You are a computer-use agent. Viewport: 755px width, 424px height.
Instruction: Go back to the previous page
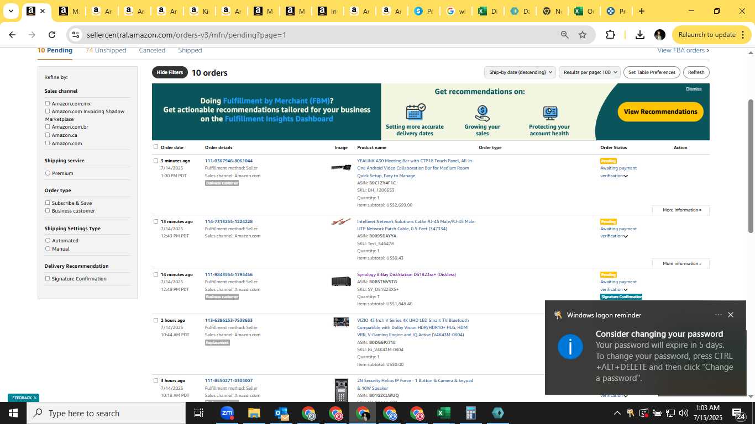click(x=12, y=35)
